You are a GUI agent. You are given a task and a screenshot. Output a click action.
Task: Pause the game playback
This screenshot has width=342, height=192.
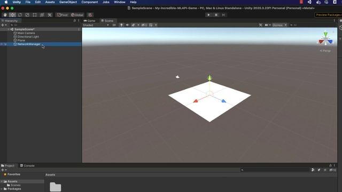click(x=216, y=15)
